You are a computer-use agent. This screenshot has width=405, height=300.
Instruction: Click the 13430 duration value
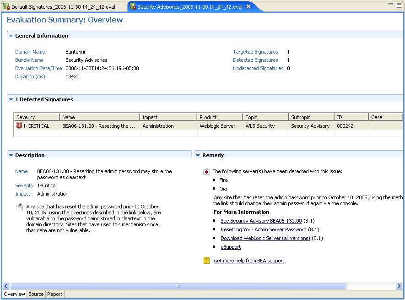[72, 76]
